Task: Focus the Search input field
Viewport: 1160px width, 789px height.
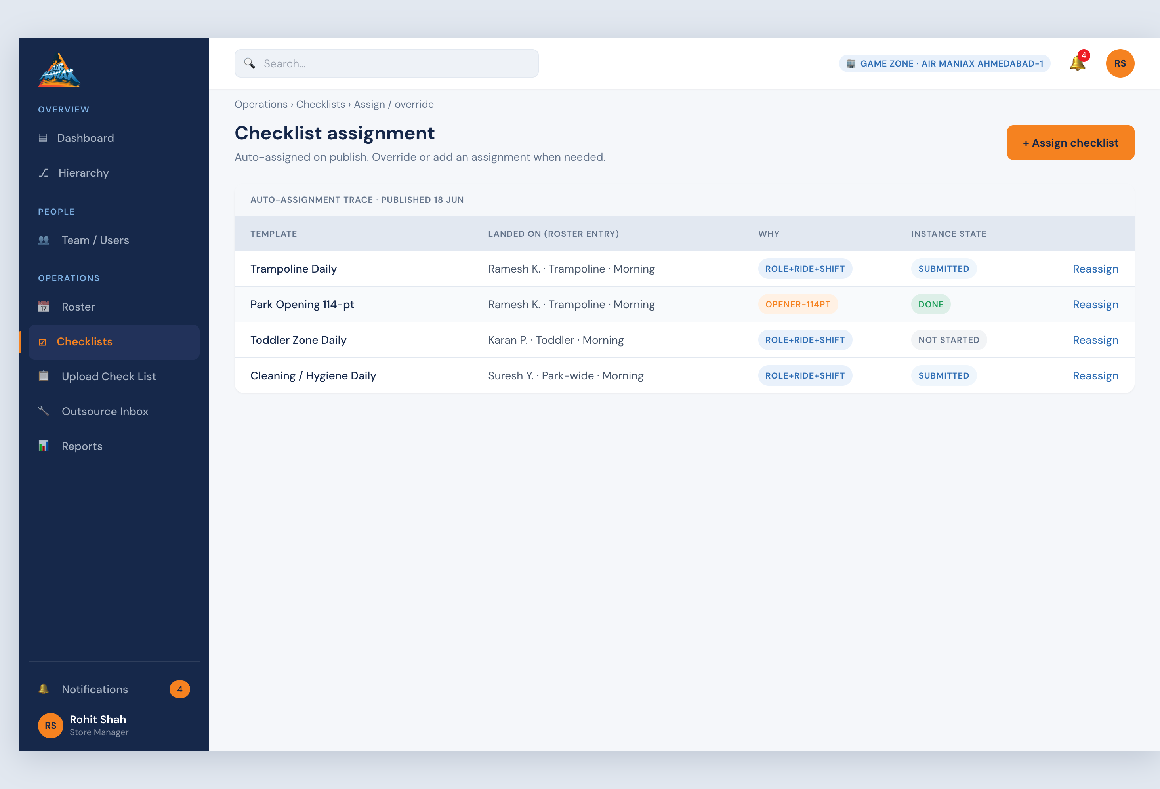Action: [x=386, y=63]
